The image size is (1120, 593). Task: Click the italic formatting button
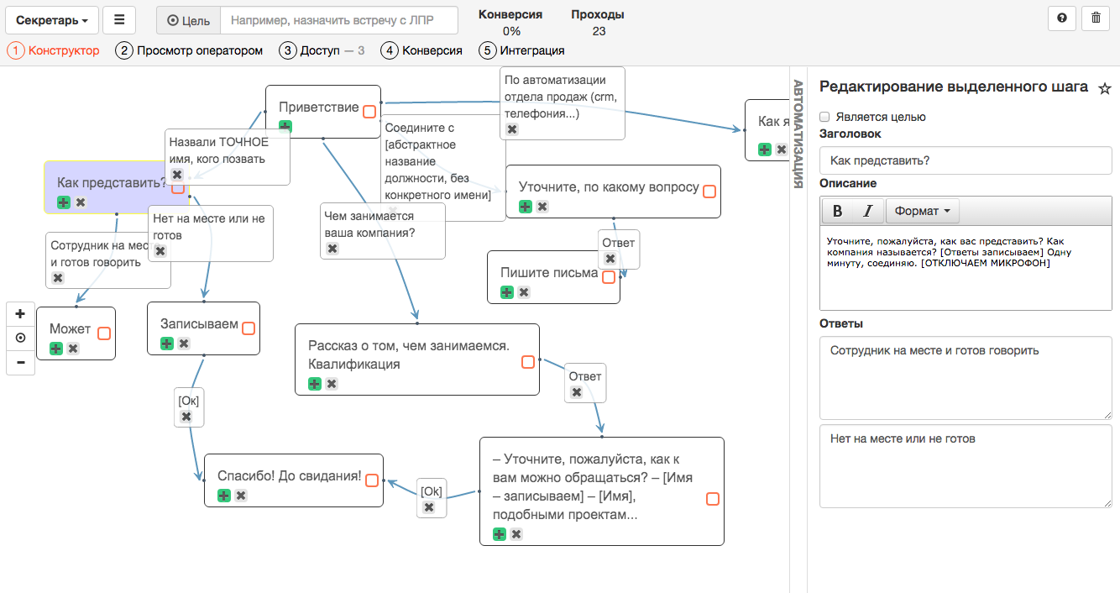pos(867,211)
